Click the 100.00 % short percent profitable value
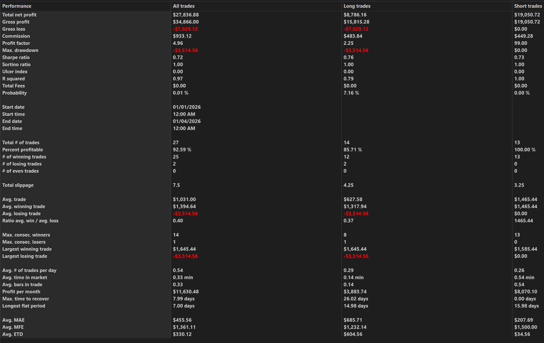 coord(525,150)
